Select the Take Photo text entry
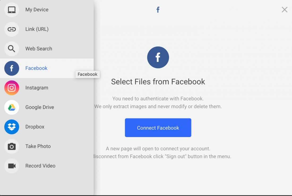This screenshot has height=196, width=292. click(x=38, y=146)
